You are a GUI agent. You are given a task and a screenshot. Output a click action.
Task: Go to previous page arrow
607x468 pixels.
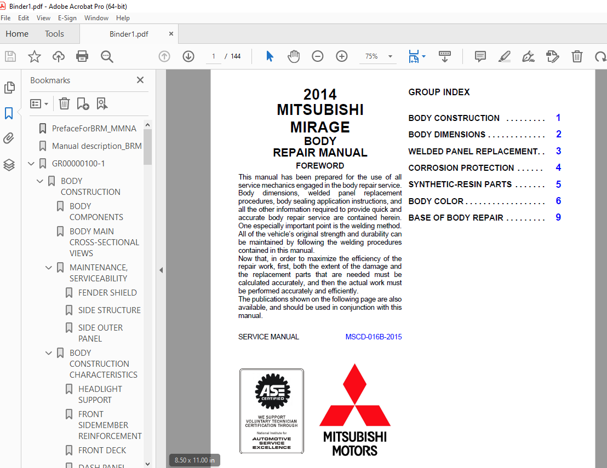164,56
